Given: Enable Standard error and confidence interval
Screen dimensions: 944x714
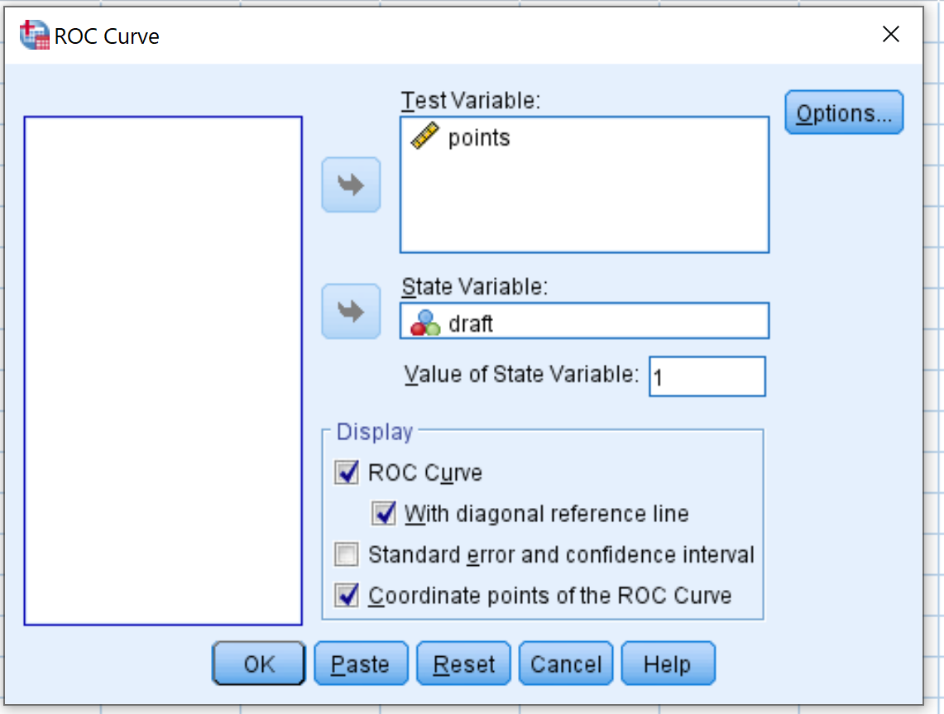Looking at the screenshot, I should (347, 554).
